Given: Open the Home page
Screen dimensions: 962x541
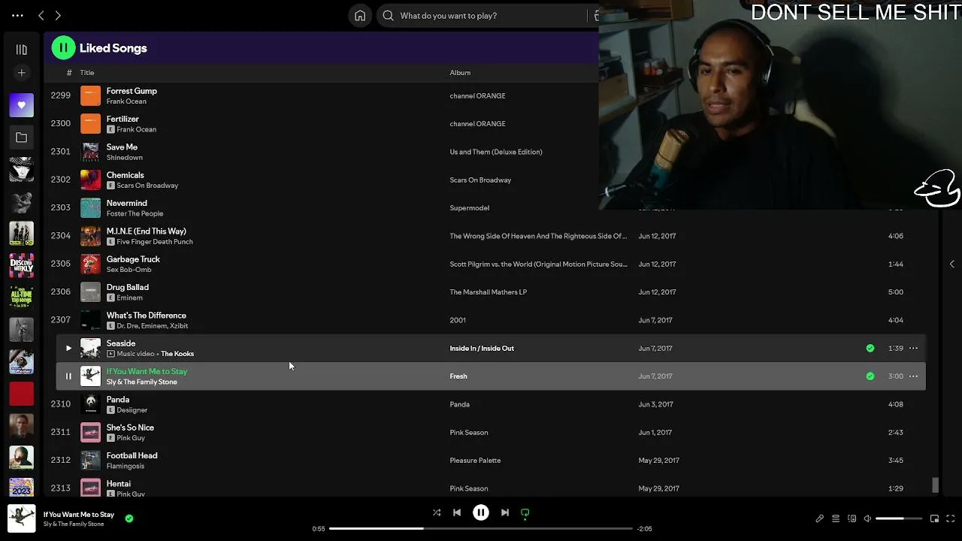Looking at the screenshot, I should [360, 16].
